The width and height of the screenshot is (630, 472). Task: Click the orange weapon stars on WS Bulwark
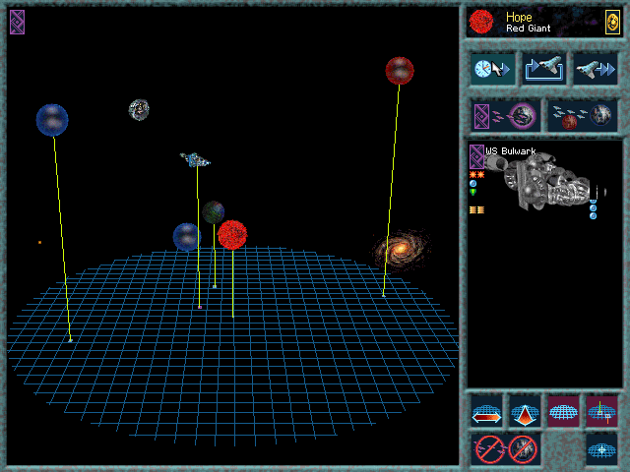476,175
